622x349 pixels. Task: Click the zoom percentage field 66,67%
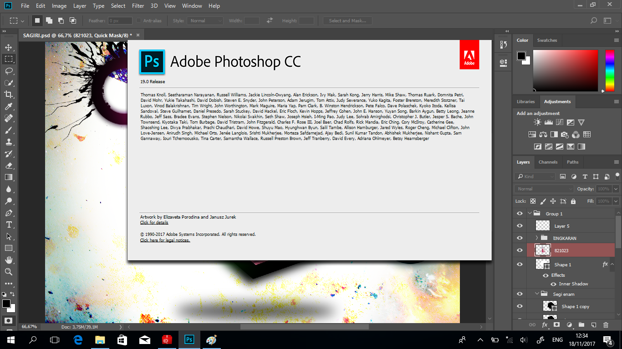[30, 327]
